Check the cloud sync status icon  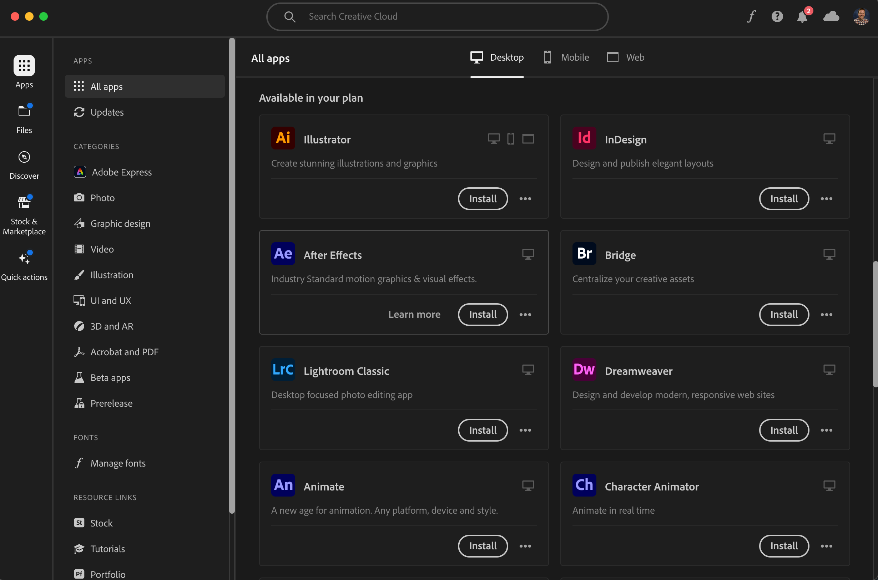(831, 16)
